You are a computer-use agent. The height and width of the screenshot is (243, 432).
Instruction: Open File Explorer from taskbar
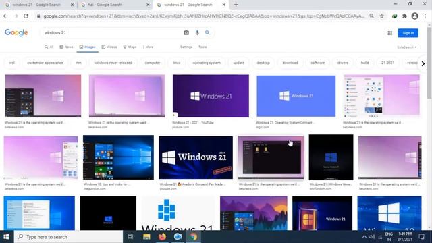point(146,237)
